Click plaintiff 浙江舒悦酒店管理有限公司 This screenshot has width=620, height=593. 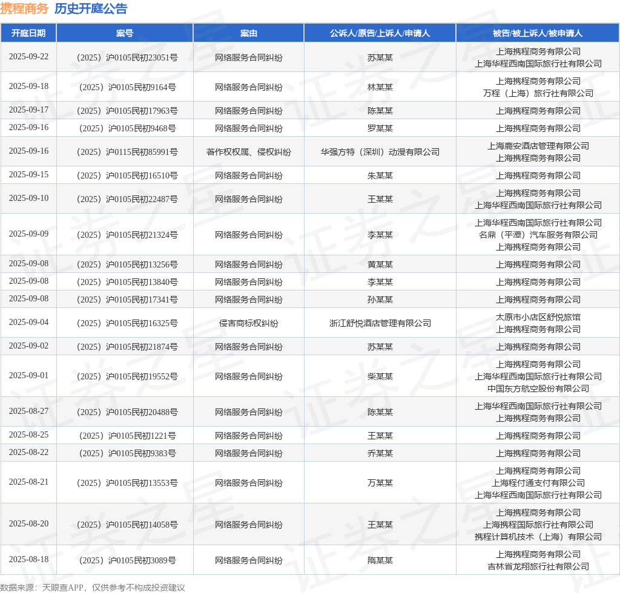click(380, 323)
